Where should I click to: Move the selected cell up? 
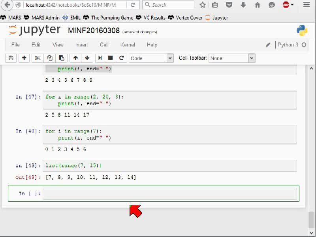pos(75,58)
